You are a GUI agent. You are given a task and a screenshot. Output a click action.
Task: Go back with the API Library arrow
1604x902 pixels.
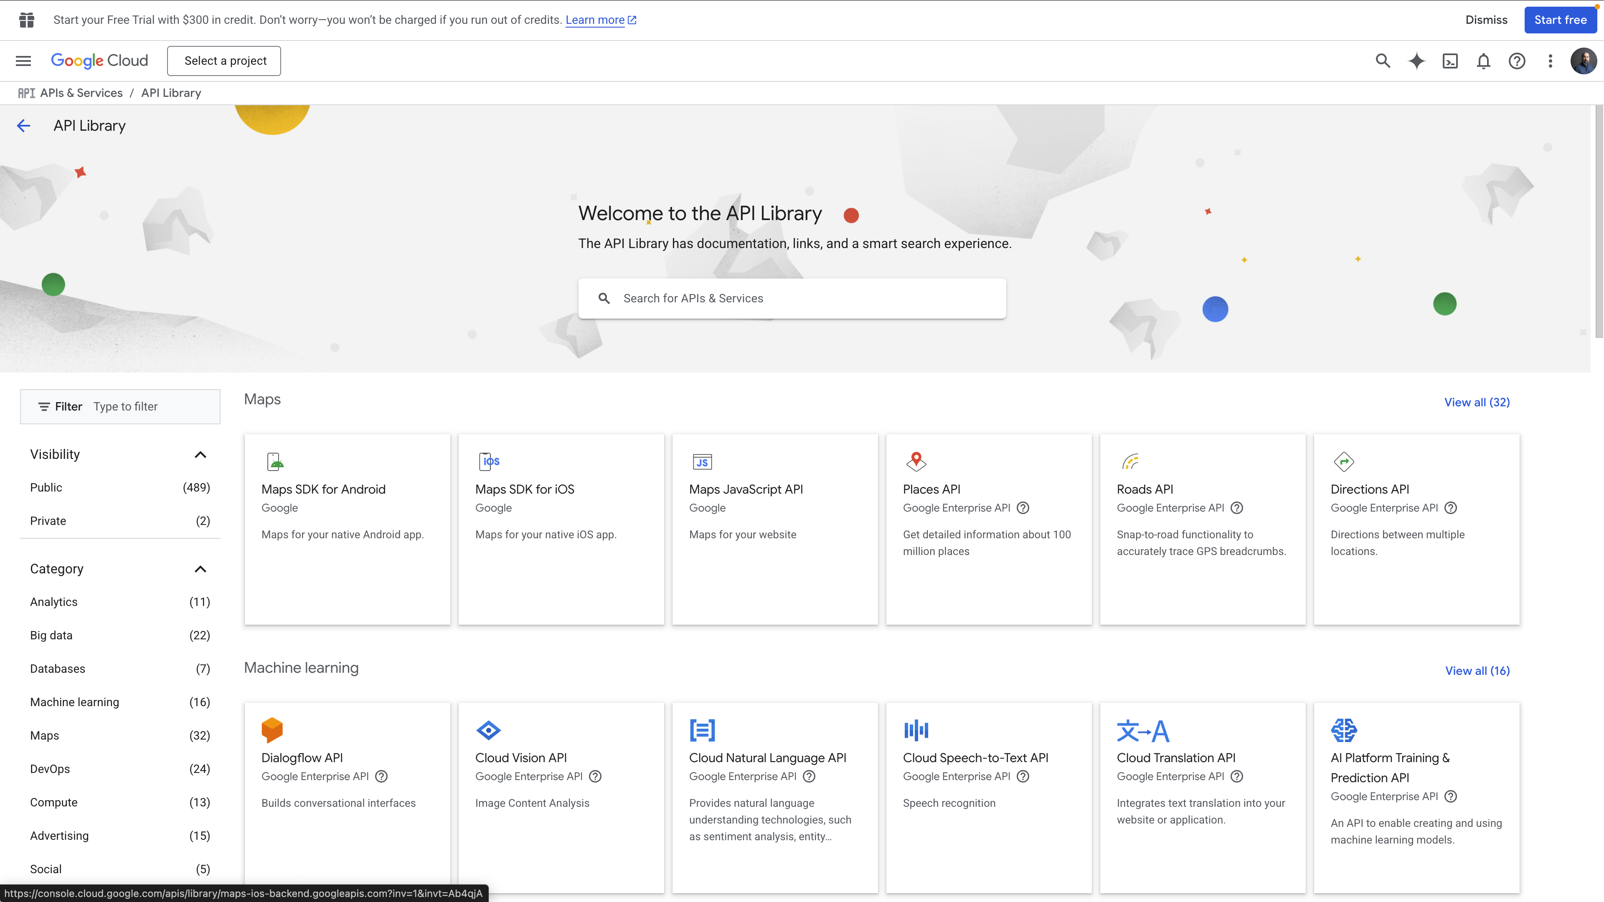coord(23,126)
